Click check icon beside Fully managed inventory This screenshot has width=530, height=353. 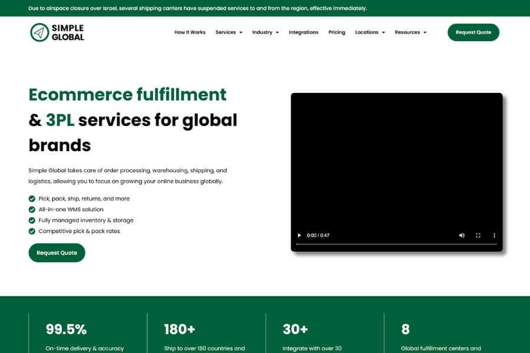pyautogui.click(x=32, y=220)
